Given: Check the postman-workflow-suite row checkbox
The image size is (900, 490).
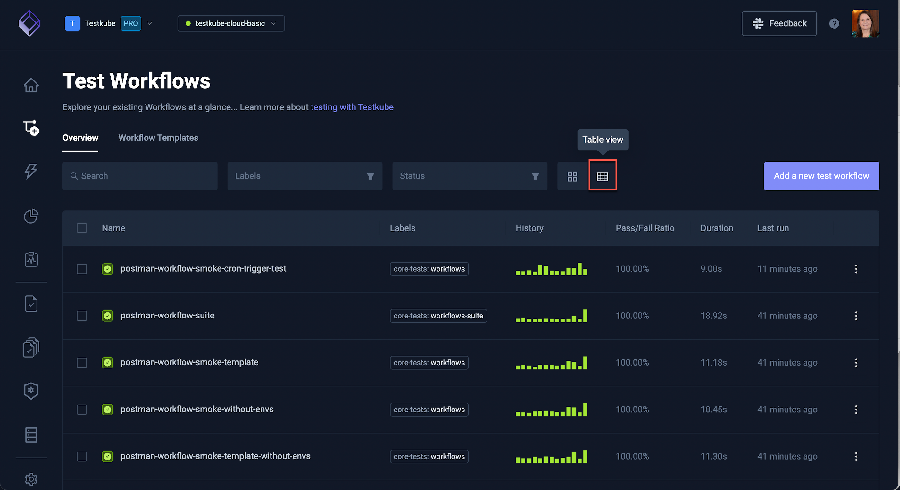Looking at the screenshot, I should point(82,316).
